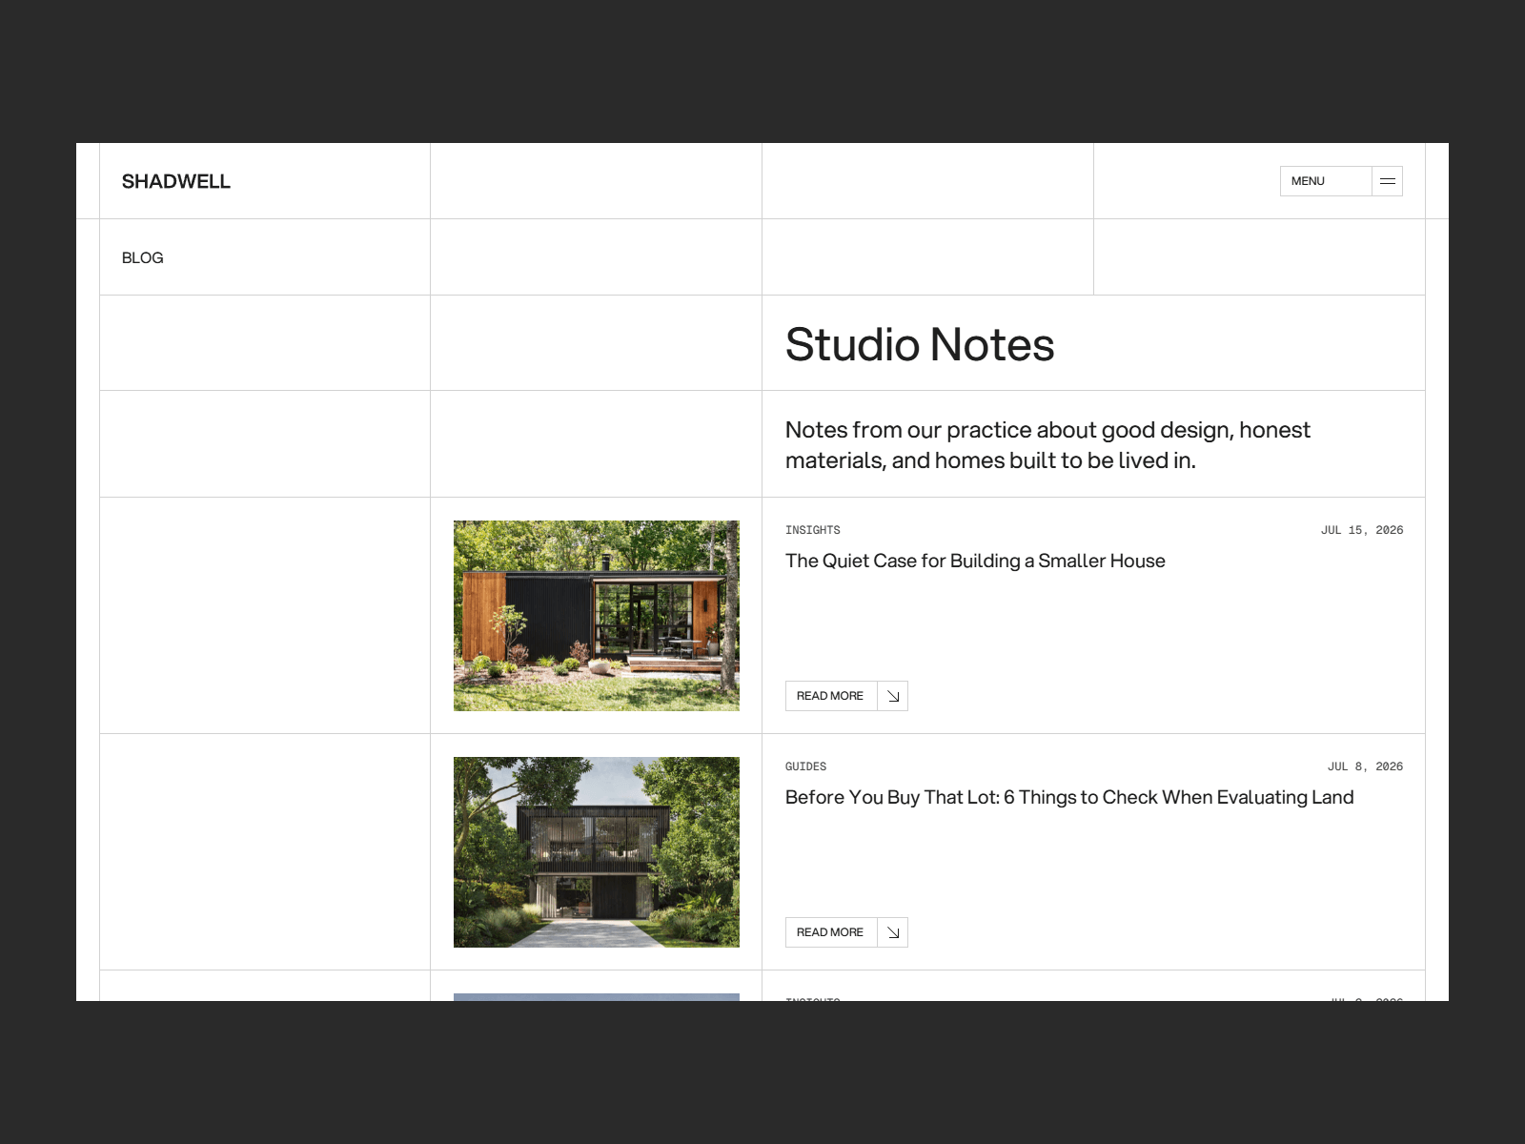Image resolution: width=1525 pixels, height=1144 pixels.
Task: Open the SHADWELL logo home link
Action: (x=176, y=181)
